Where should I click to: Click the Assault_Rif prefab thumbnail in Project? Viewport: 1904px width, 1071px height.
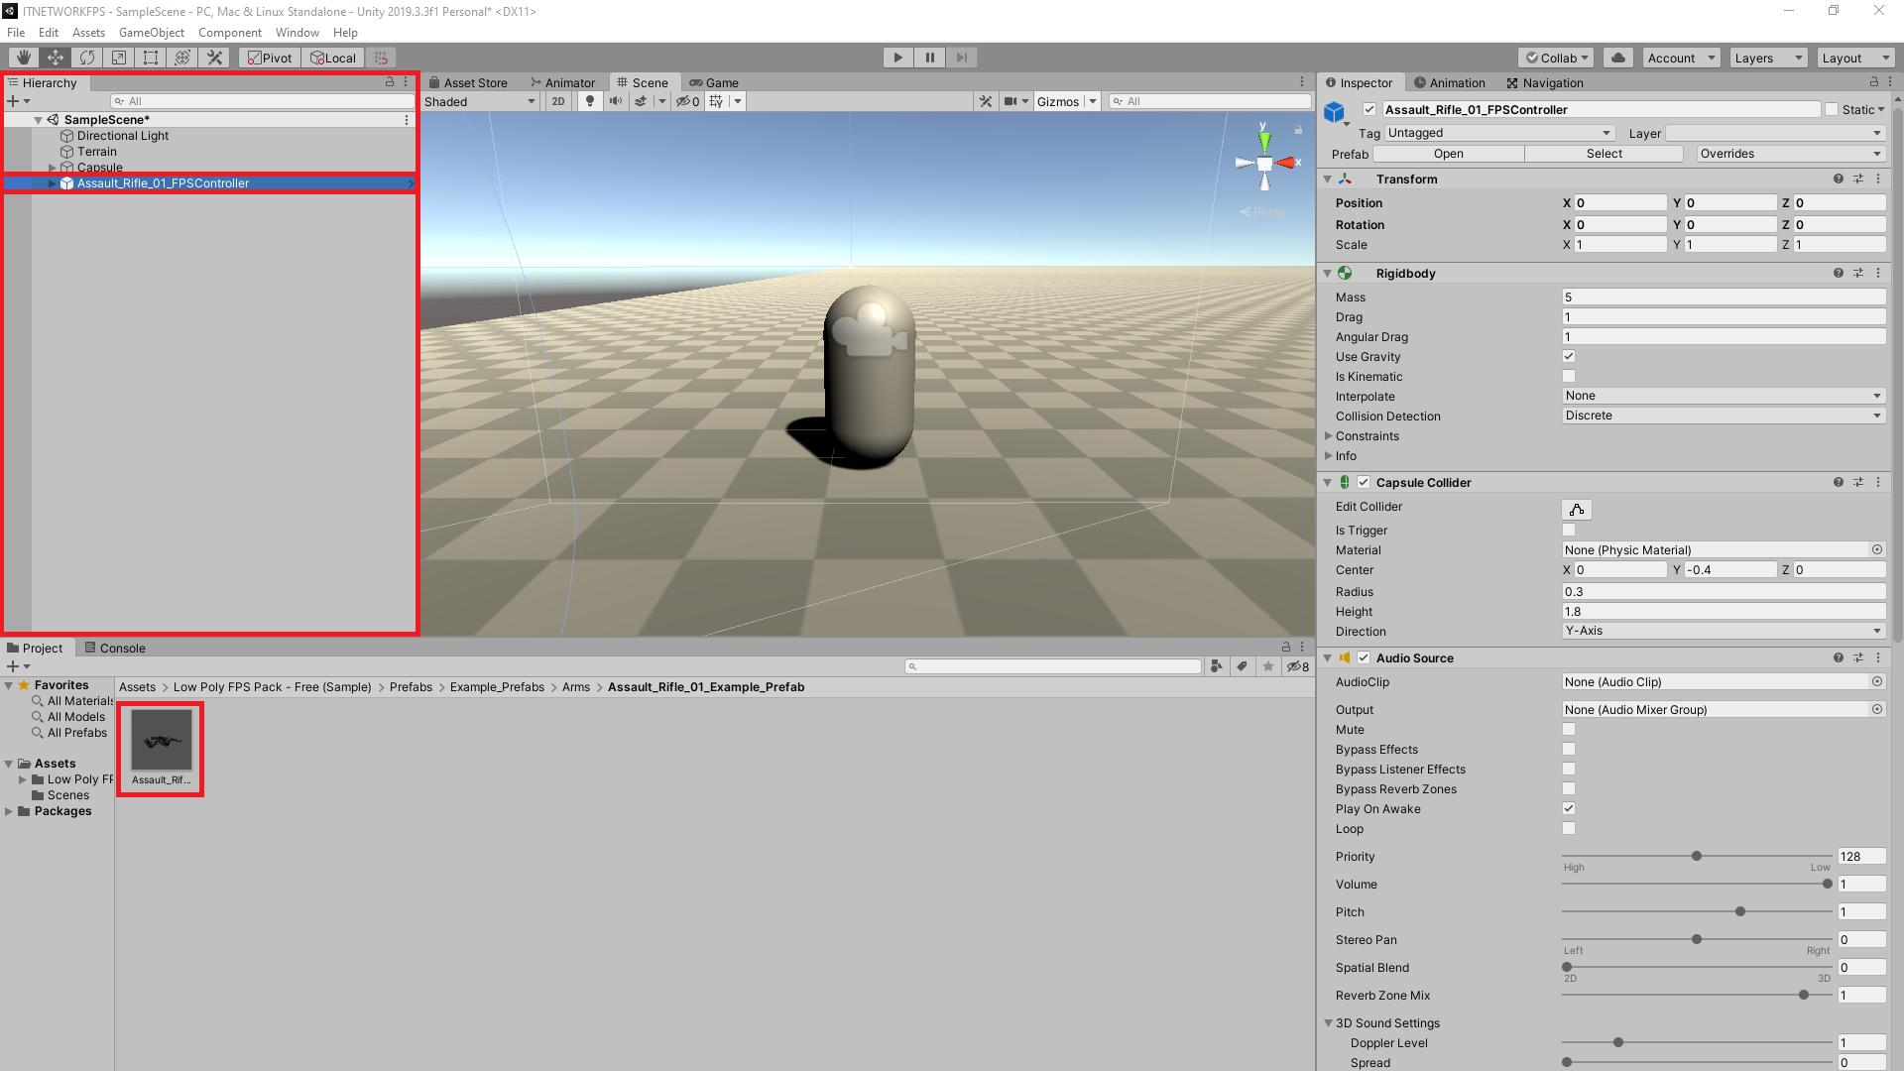(160, 742)
